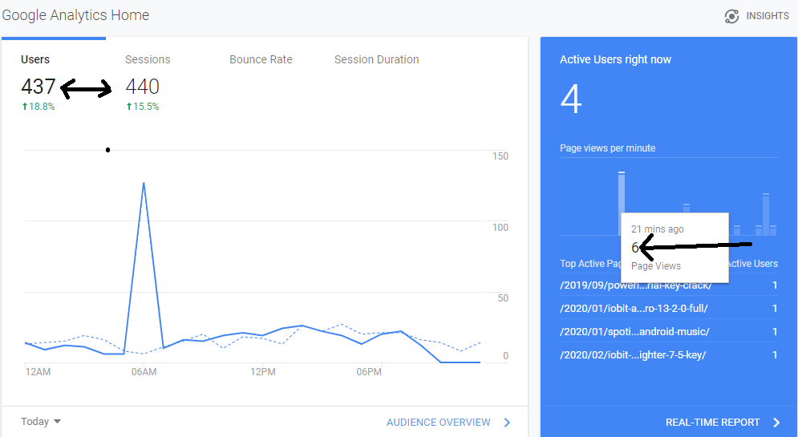
Task: Click the /2020/02/iobit-...ighter-7-5-key/ page row
Action: [669, 355]
